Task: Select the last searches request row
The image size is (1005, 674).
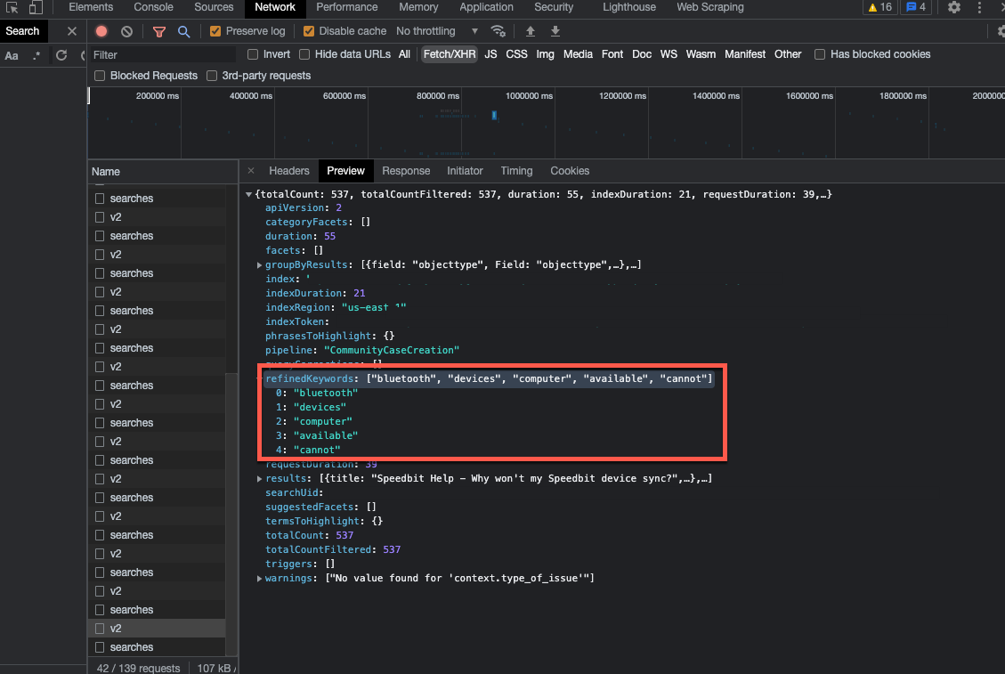Action: tap(157, 647)
